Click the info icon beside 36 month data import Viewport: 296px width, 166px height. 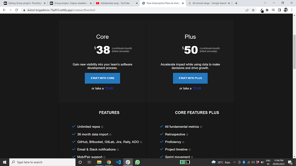pos(110,135)
